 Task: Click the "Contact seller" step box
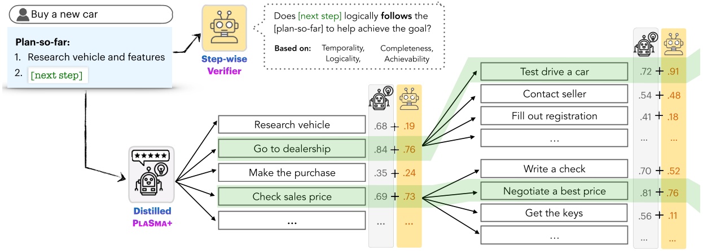pyautogui.click(x=554, y=94)
